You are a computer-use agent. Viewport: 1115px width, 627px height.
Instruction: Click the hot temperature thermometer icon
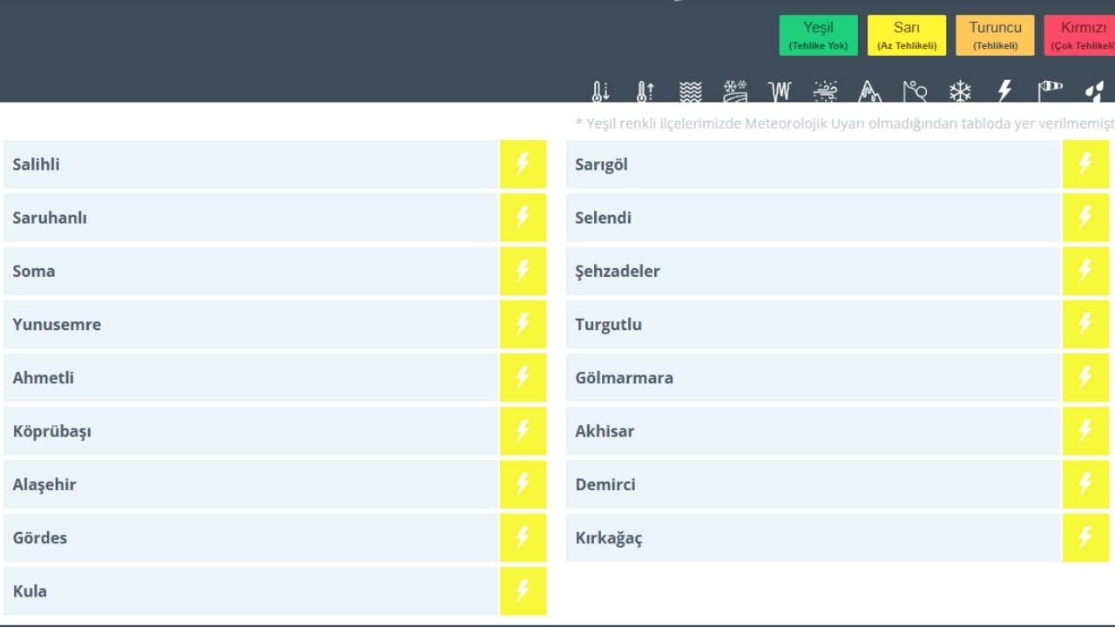pos(645,91)
